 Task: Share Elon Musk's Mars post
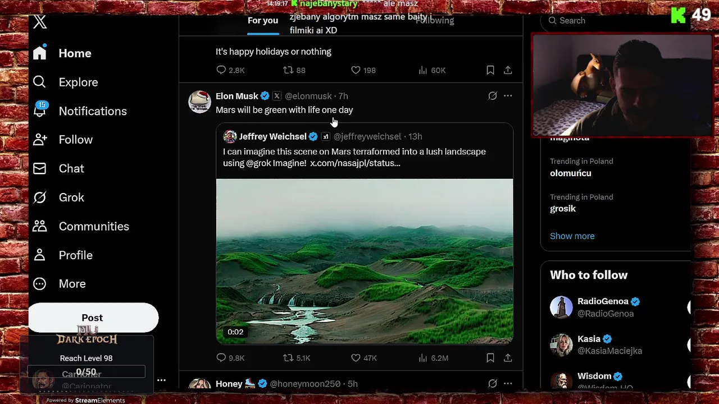tap(508, 358)
